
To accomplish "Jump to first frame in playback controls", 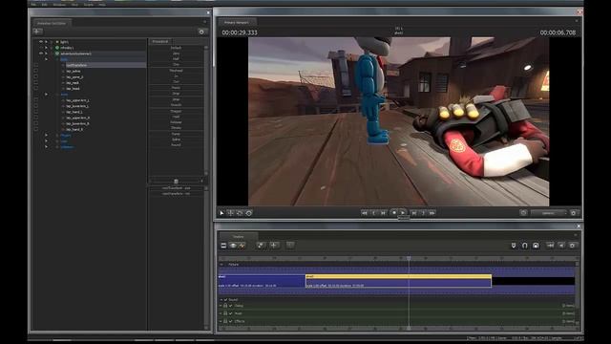I will click(x=364, y=213).
